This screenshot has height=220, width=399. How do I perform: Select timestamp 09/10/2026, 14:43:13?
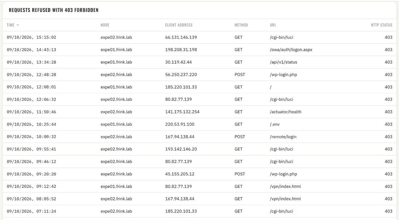pos(32,50)
